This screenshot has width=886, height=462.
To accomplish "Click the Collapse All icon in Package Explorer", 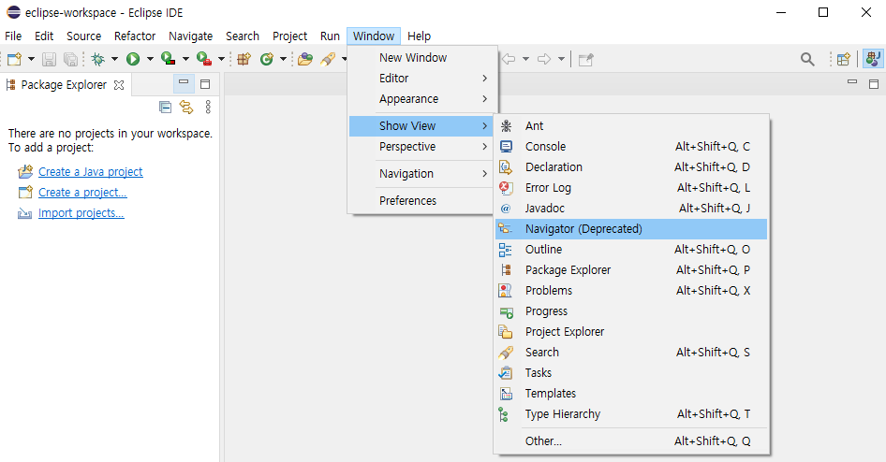I will (165, 107).
